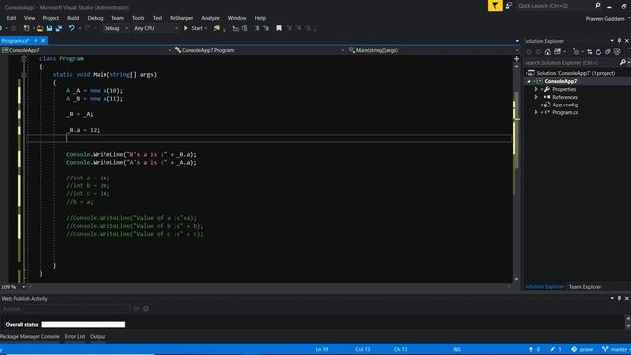Open the ReSharper menu
The height and width of the screenshot is (355, 631).
[x=181, y=18]
